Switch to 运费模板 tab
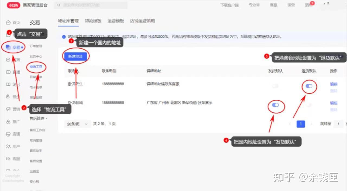Screen dimensions: 347x191 click(x=116, y=21)
